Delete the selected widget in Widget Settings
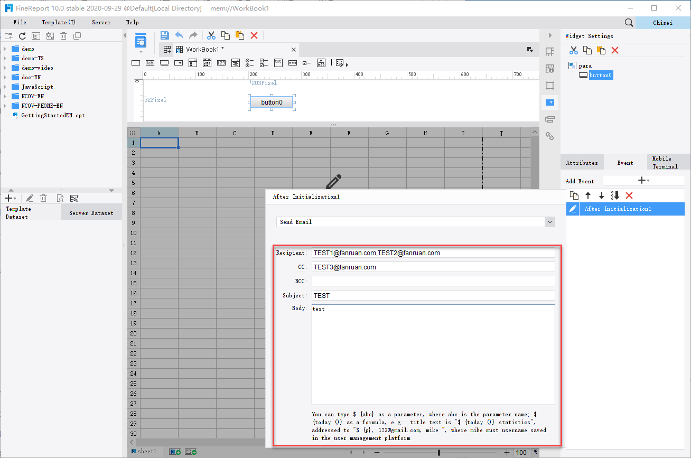This screenshot has height=458, width=691. point(615,50)
